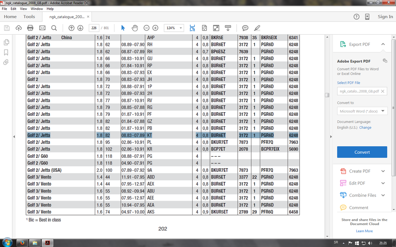Add a sticky note comment

[245, 28]
